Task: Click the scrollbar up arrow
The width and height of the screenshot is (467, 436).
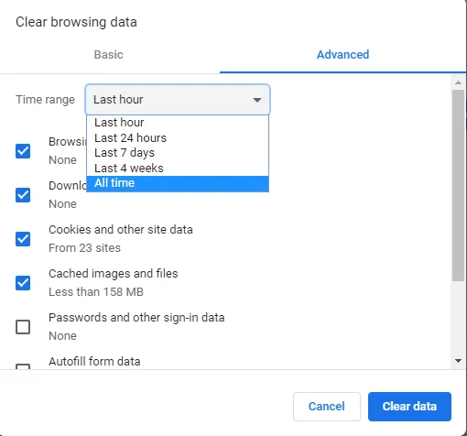Action: (x=458, y=82)
